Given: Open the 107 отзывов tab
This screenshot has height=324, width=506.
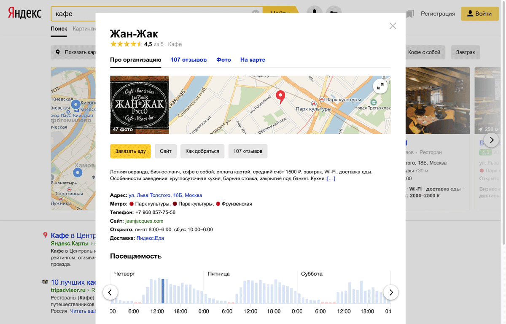Looking at the screenshot, I should [188, 60].
